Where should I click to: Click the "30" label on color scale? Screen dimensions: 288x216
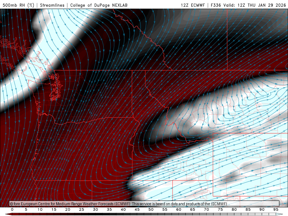point(95,210)
